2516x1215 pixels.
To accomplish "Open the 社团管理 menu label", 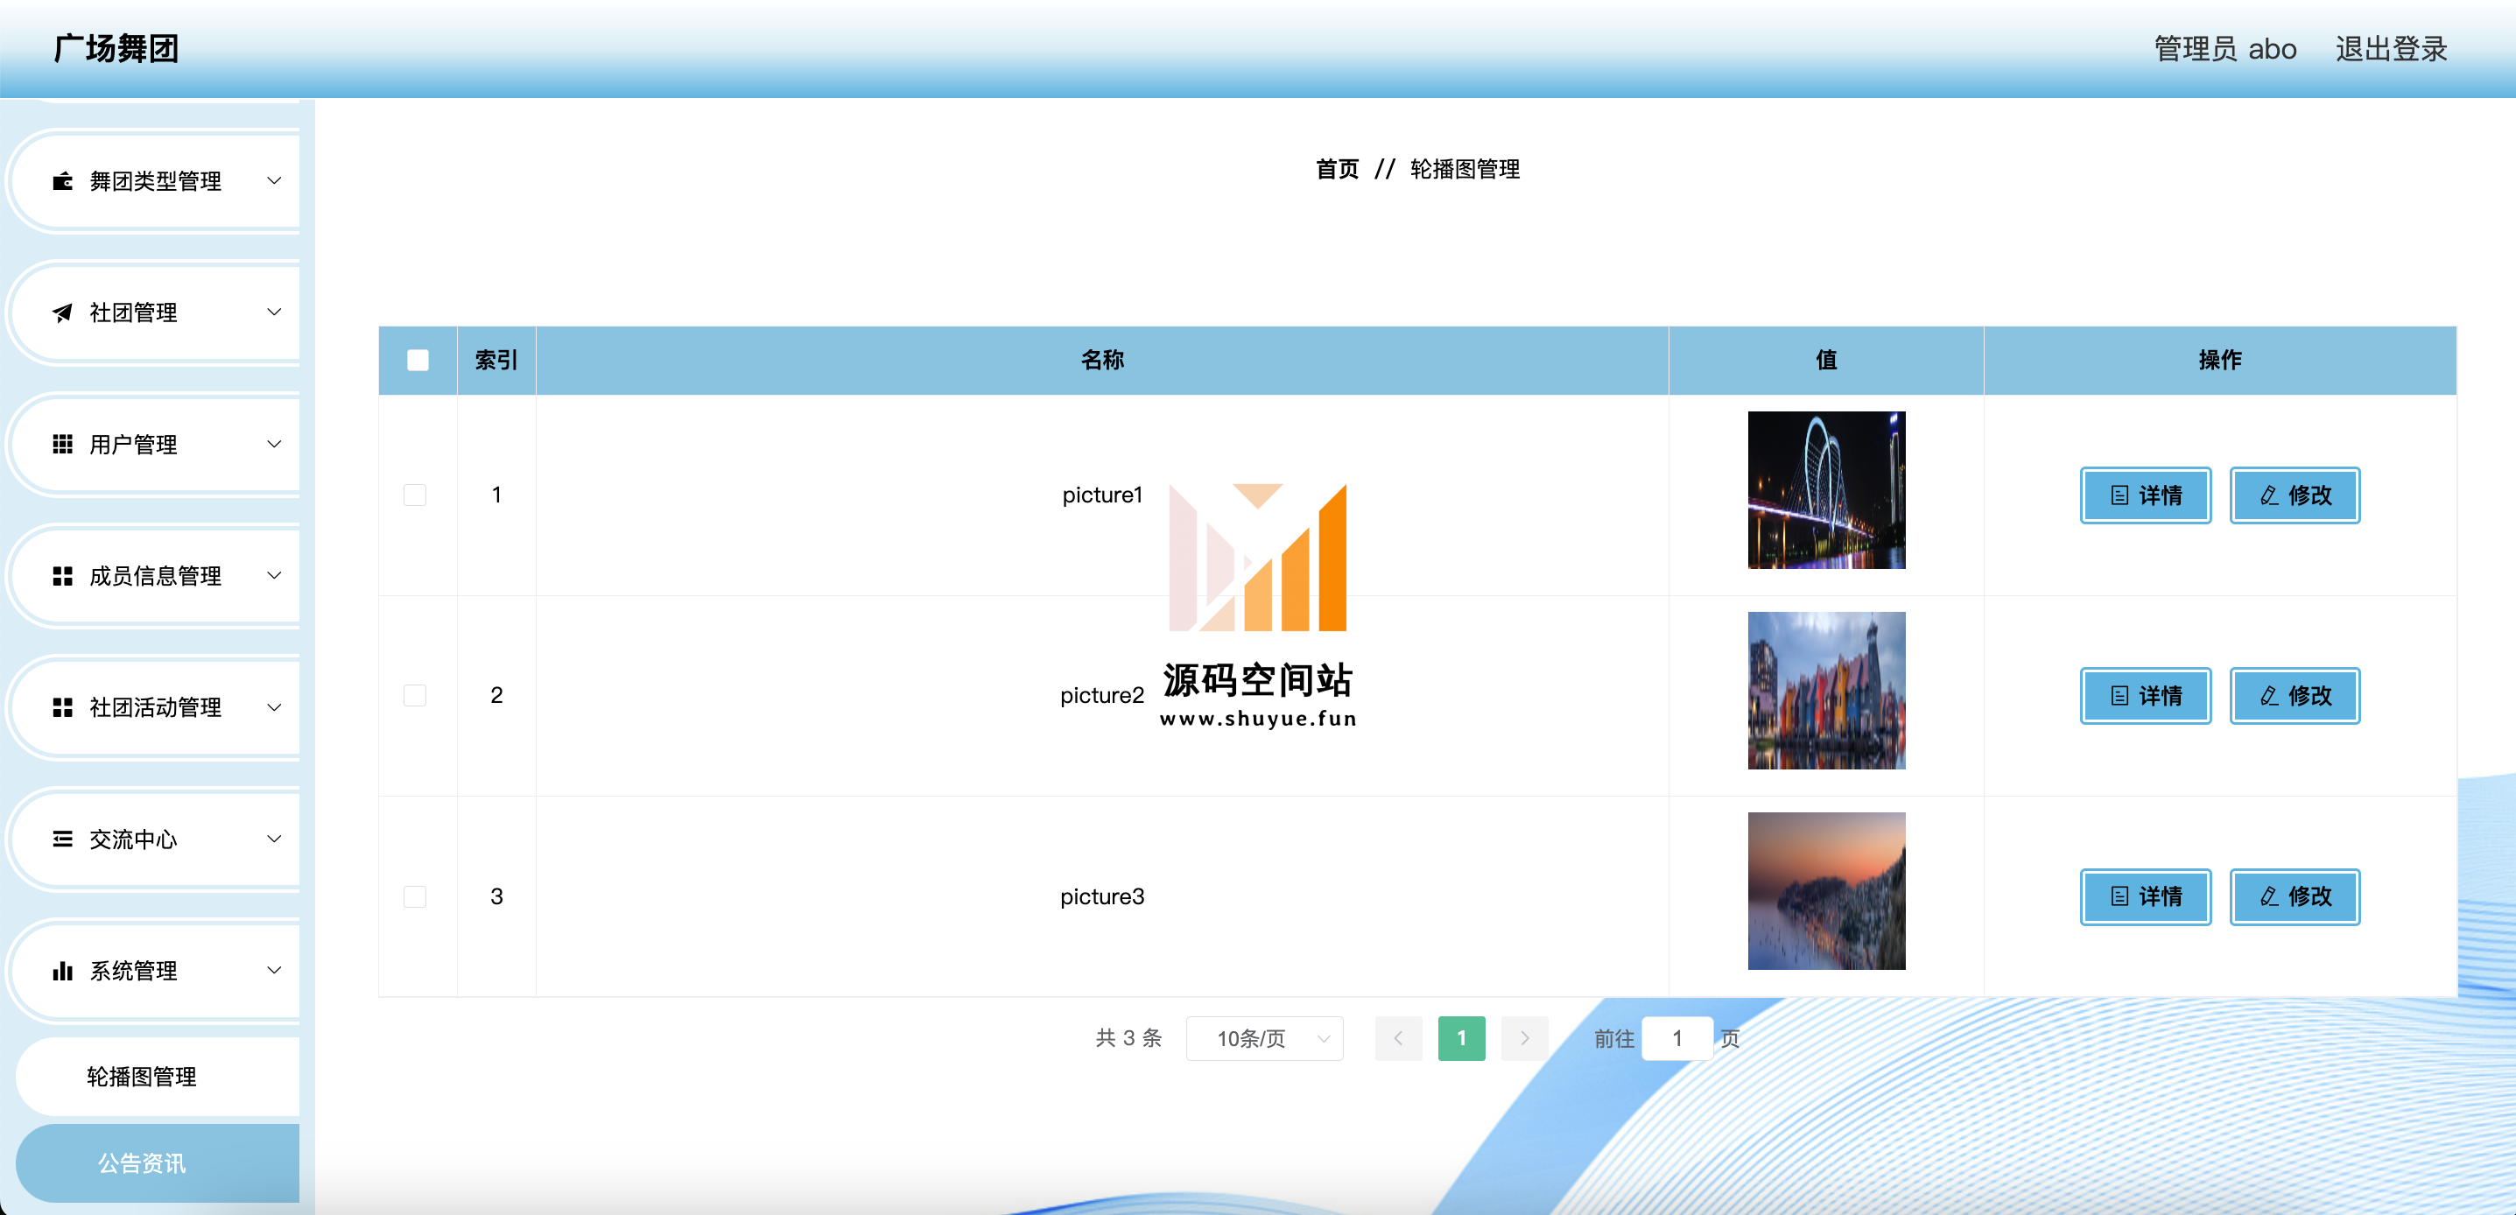I will (133, 313).
